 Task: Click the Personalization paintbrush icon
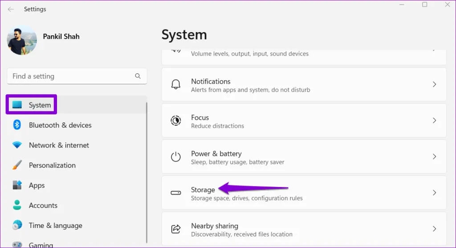pos(17,165)
